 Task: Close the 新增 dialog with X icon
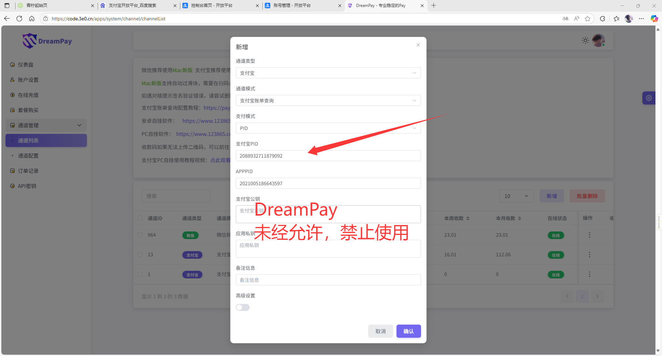(418, 45)
